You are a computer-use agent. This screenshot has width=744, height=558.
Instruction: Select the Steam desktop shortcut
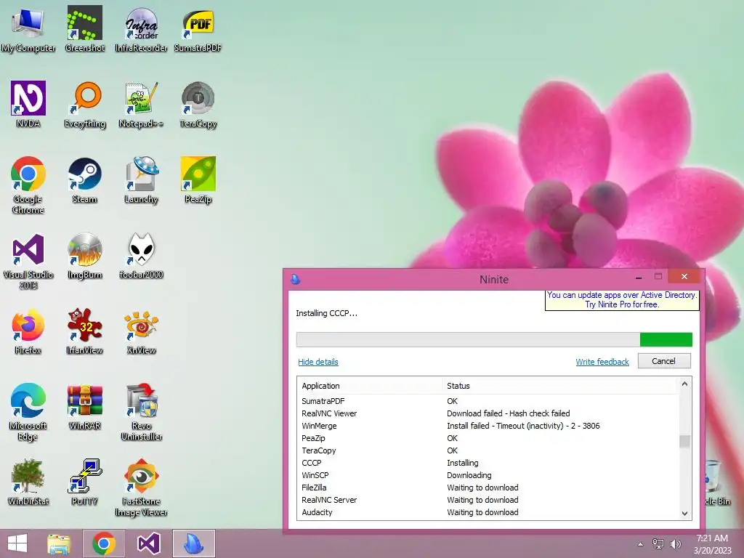tap(84, 181)
